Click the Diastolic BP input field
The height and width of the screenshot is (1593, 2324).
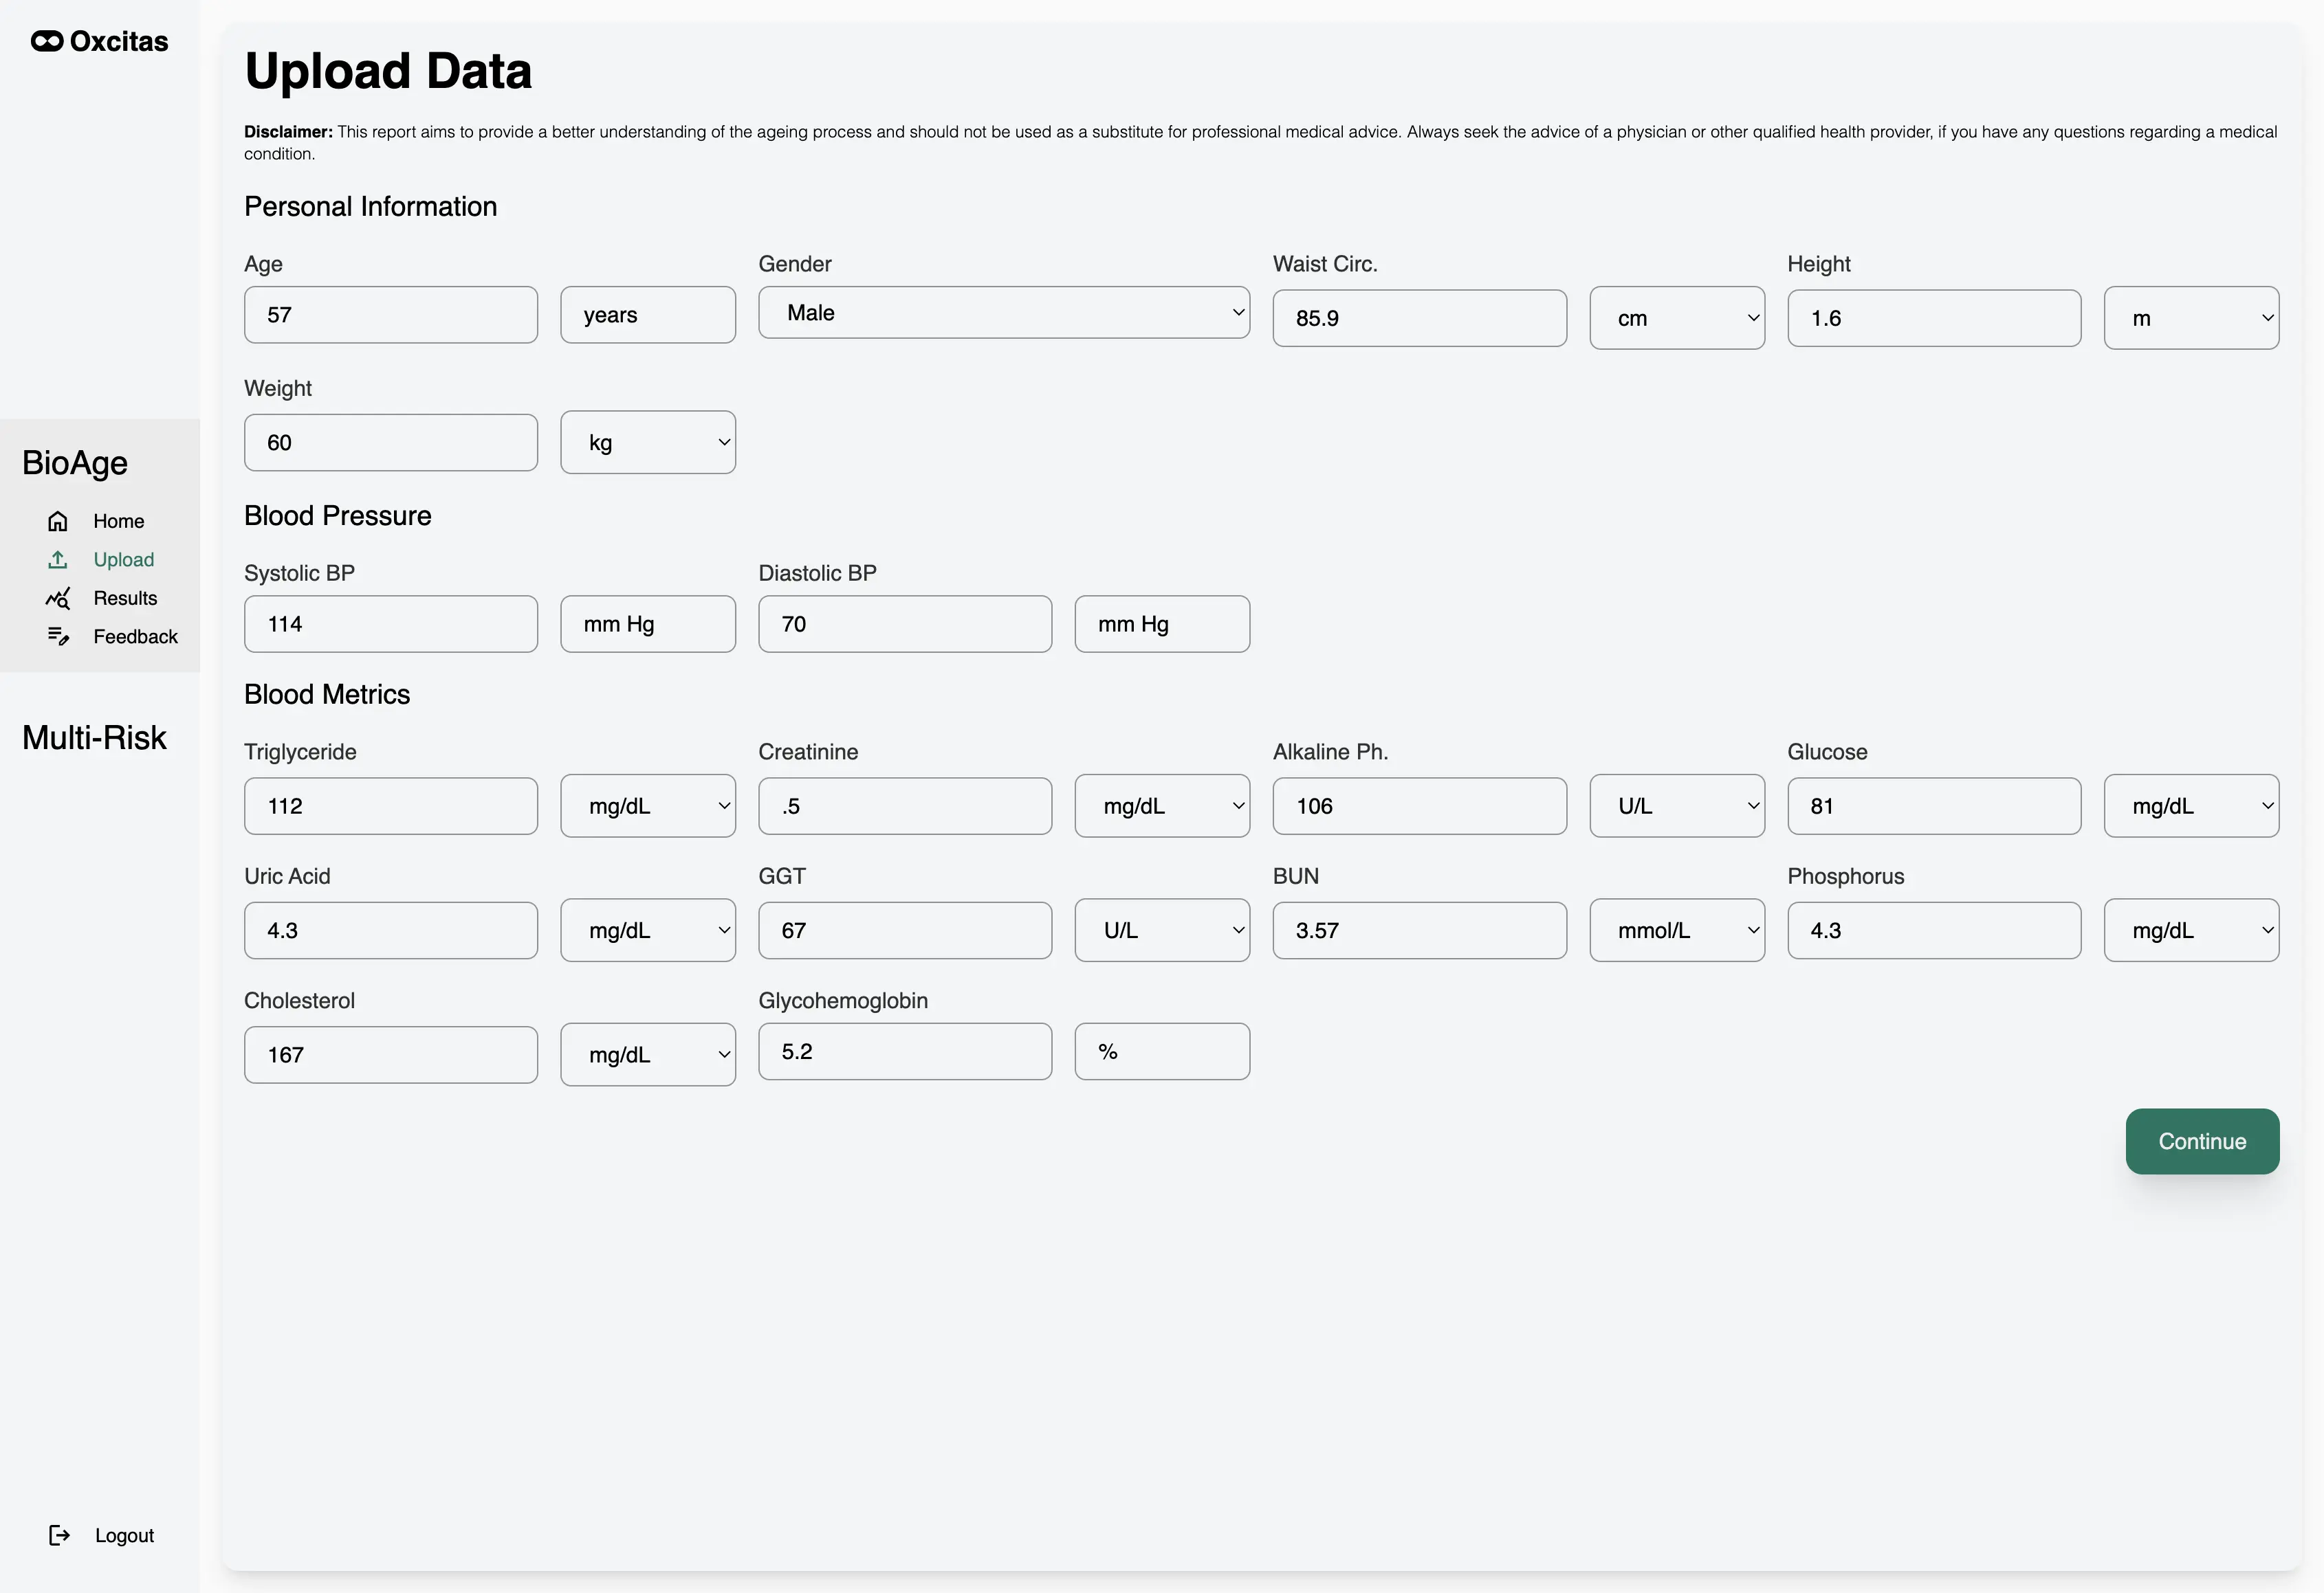[x=905, y=623]
